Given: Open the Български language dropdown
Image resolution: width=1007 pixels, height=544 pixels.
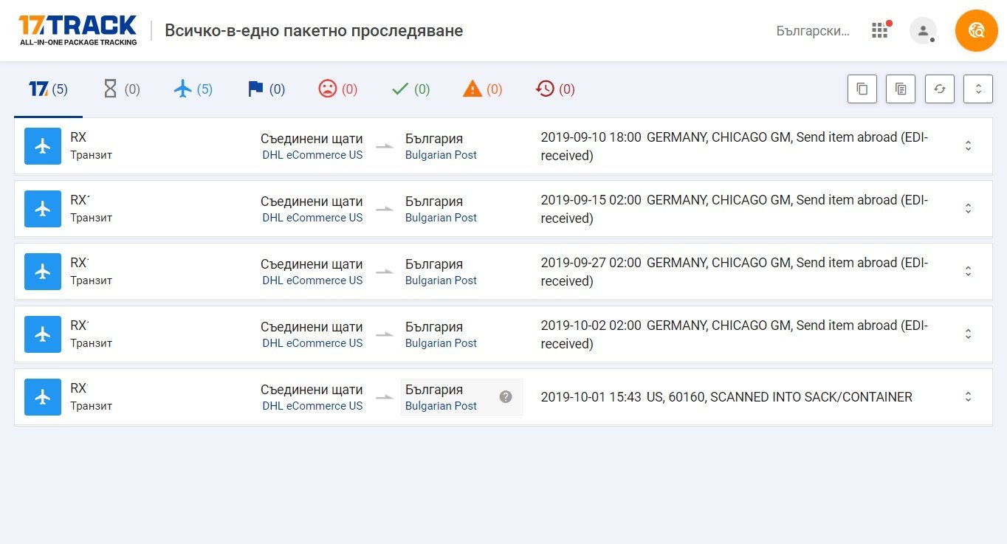Looking at the screenshot, I should (x=813, y=31).
